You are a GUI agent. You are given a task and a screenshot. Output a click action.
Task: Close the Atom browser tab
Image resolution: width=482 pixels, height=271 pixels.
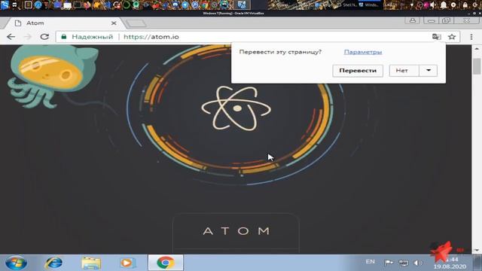click(x=114, y=23)
